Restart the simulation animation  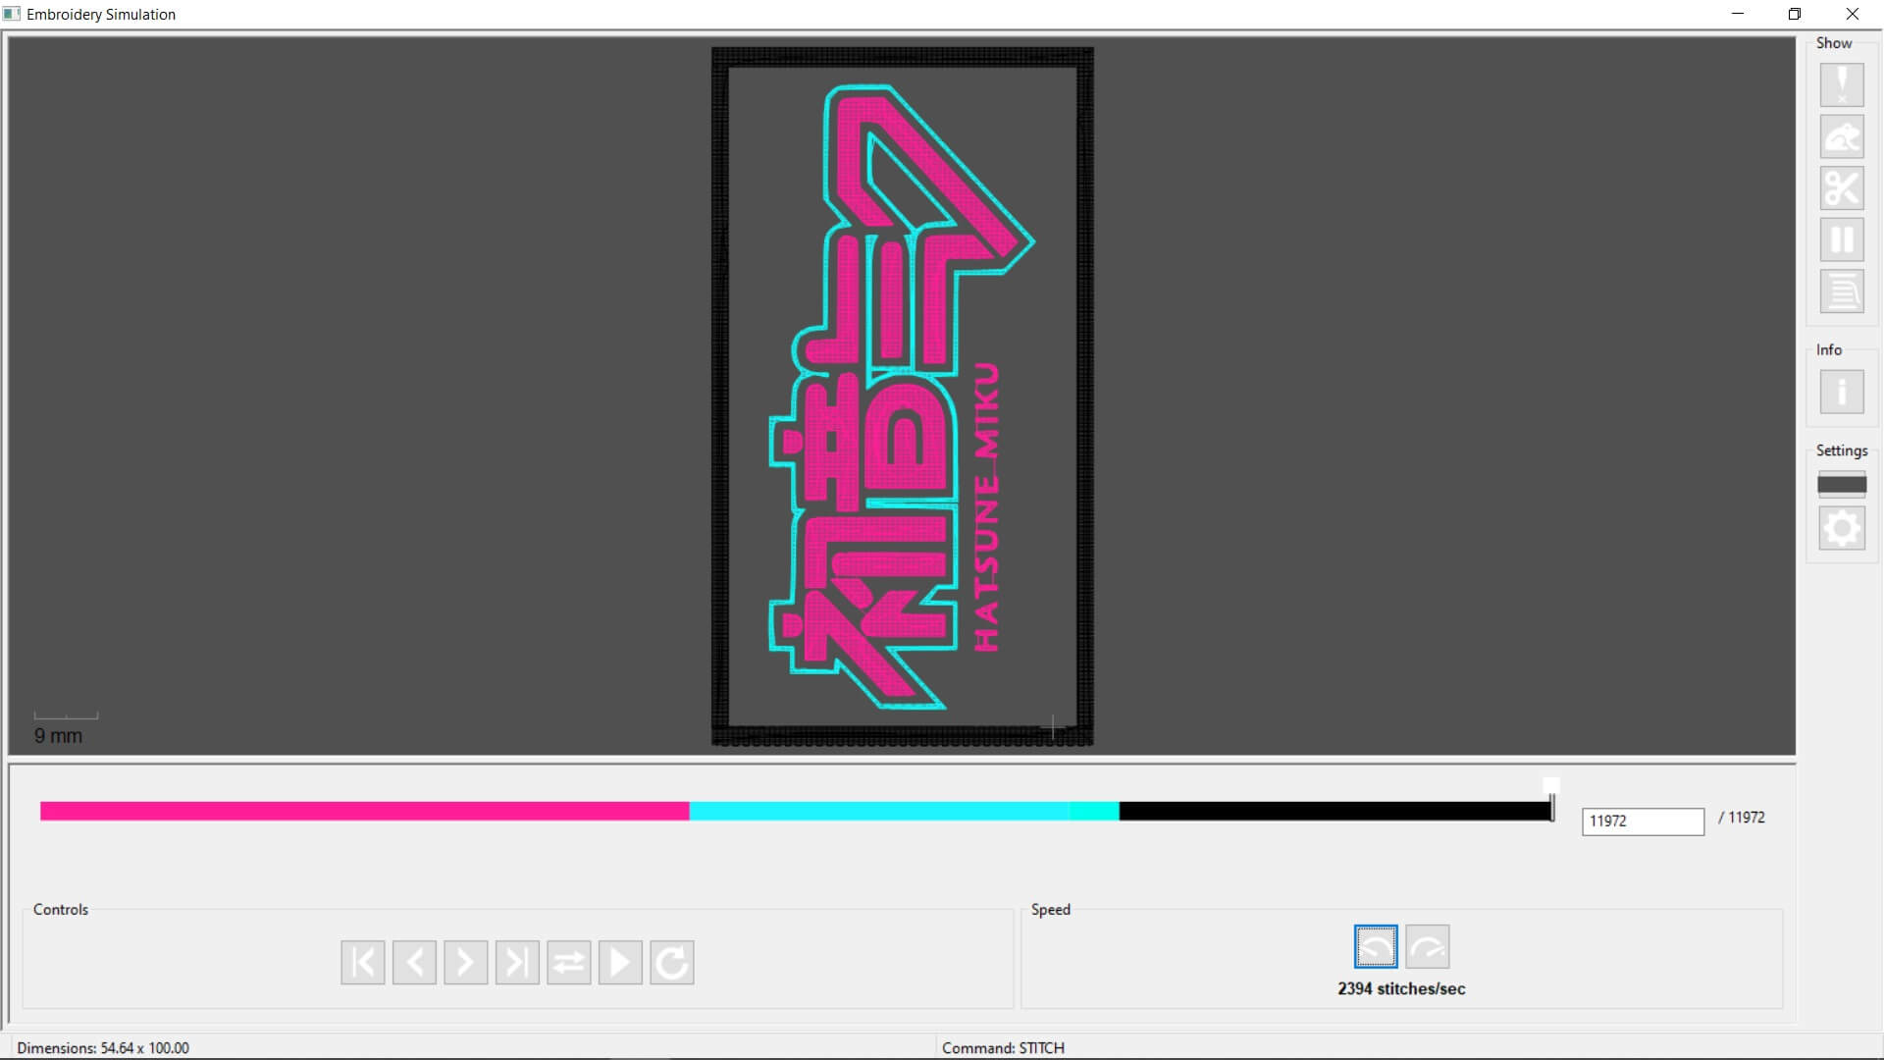[x=672, y=962]
